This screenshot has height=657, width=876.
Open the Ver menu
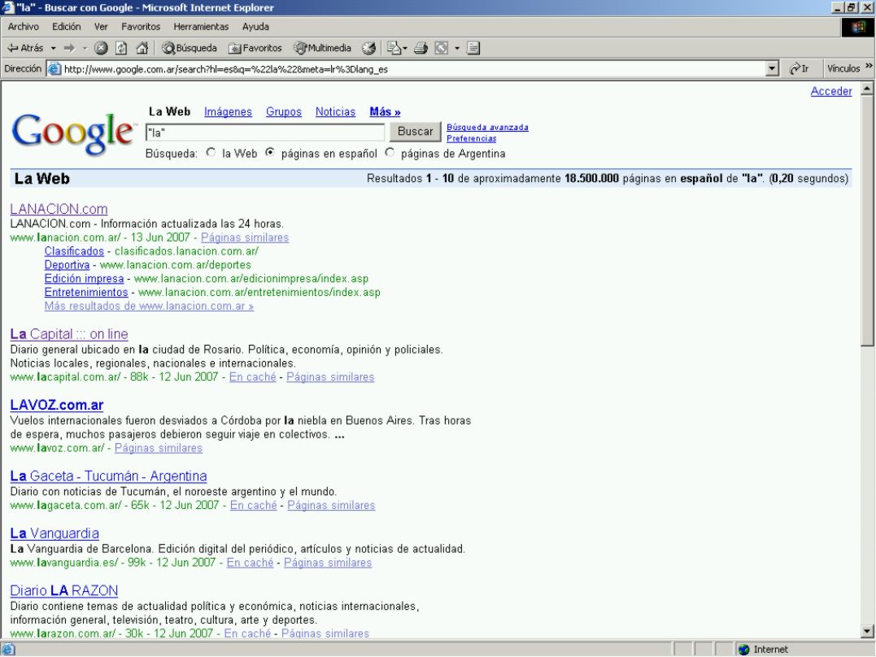(x=101, y=27)
